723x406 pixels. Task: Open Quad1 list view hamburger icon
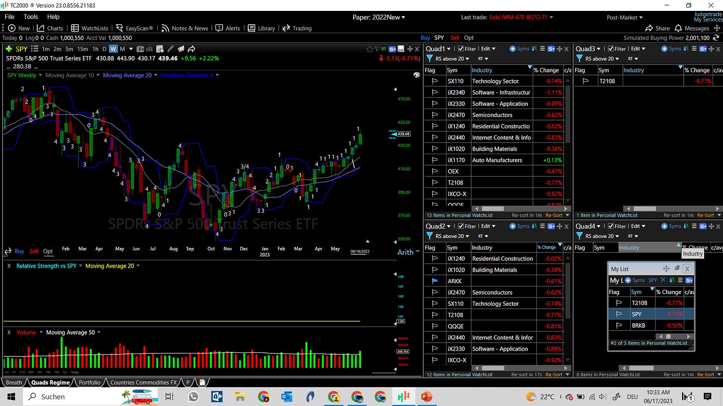[542, 49]
